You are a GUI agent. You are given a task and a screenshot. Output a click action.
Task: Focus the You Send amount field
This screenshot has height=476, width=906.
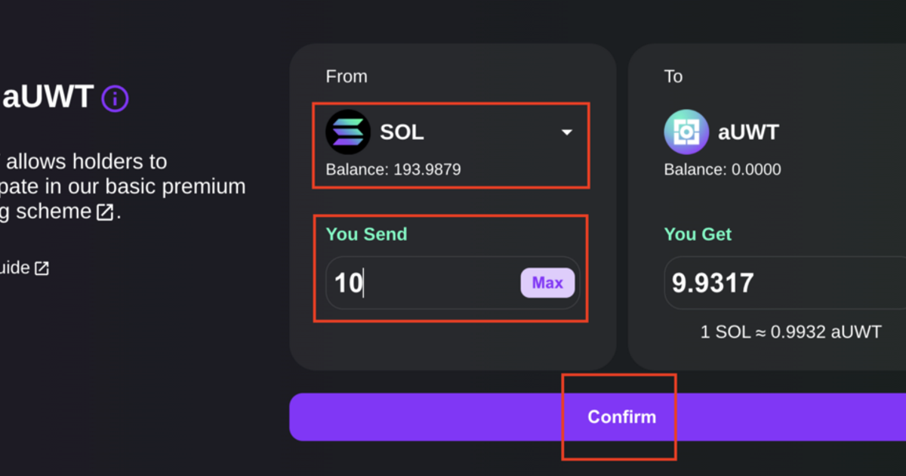tap(452, 283)
